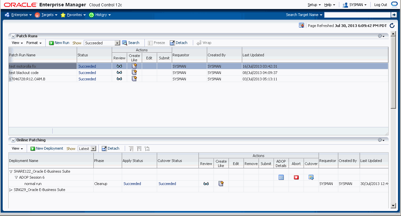Review the test motorolla fix patch run

(x=119, y=66)
